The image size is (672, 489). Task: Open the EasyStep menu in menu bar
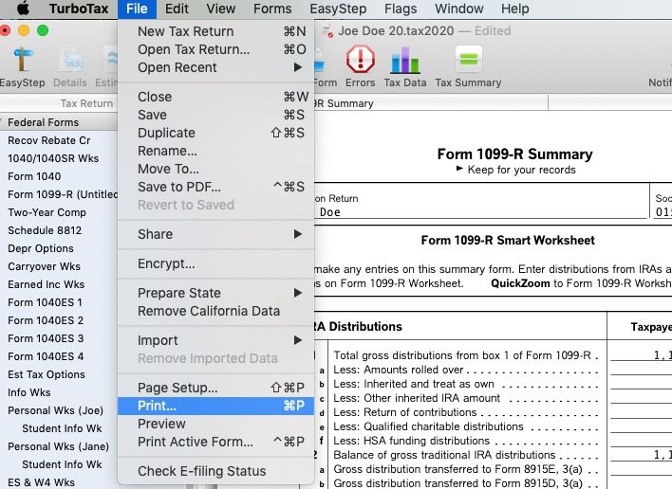click(x=338, y=9)
